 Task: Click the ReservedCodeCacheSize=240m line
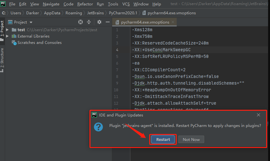(x=170, y=43)
